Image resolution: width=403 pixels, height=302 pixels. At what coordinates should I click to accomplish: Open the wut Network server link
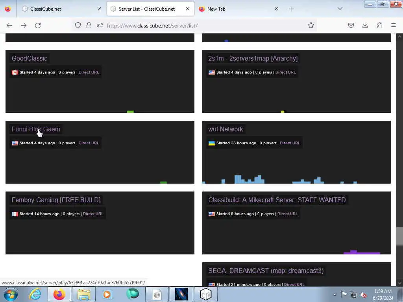pos(226,129)
